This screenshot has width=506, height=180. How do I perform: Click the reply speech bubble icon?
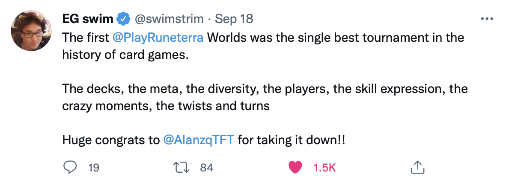click(69, 168)
